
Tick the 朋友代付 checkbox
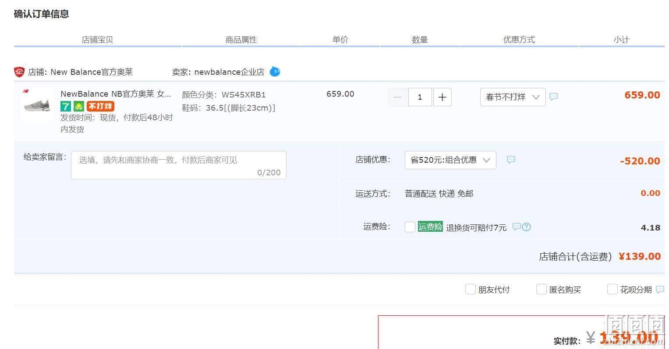tap(470, 289)
